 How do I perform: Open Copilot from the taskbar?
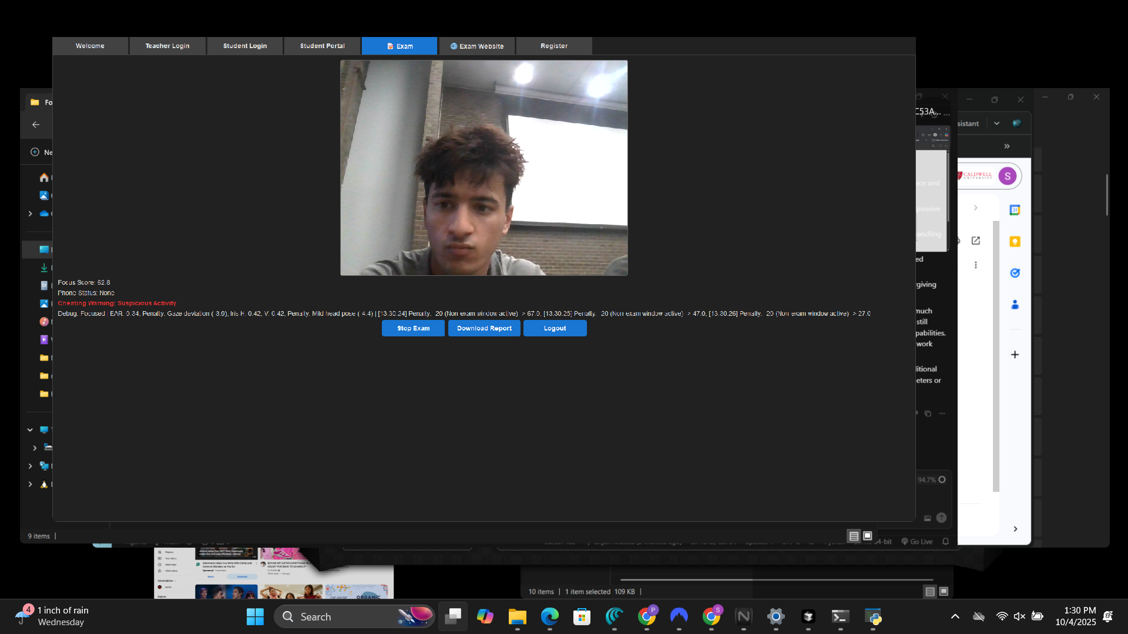(x=485, y=616)
